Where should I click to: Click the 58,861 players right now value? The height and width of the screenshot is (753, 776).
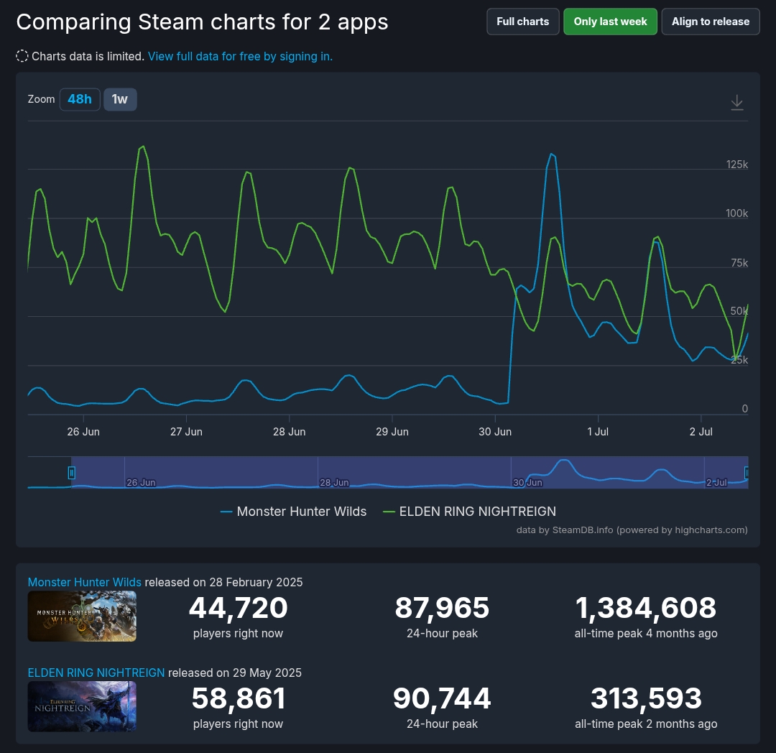(238, 698)
